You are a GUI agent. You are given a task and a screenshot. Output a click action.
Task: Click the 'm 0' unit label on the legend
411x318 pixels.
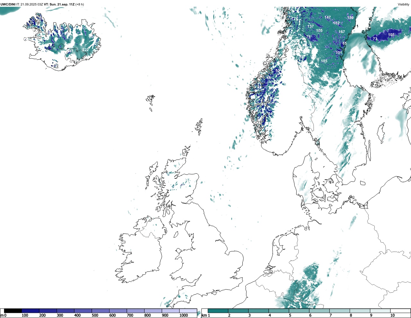3,315
